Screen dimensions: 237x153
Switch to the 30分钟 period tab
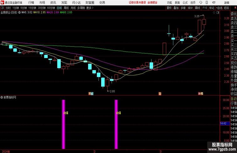coord(42,8)
